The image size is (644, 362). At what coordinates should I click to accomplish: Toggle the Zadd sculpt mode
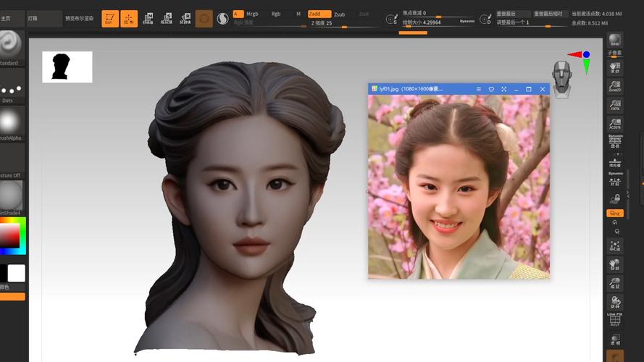click(x=319, y=14)
